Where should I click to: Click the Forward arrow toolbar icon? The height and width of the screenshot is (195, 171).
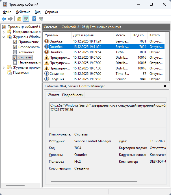click(10, 19)
